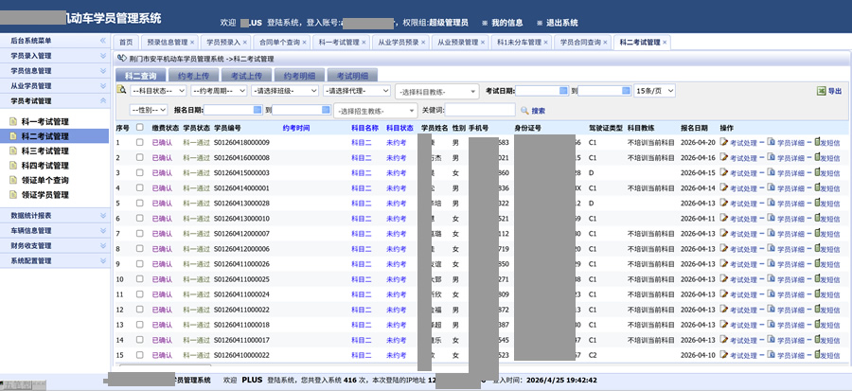Open the 15条/页 page size dropdown
This screenshot has width=852, height=391.
click(654, 91)
